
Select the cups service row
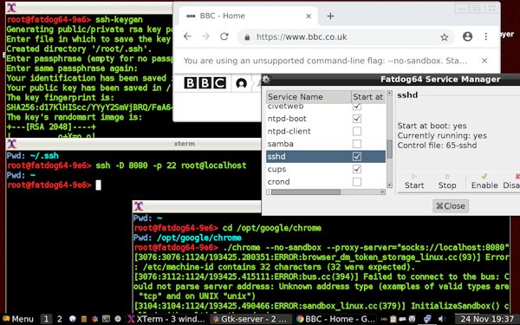(326, 169)
